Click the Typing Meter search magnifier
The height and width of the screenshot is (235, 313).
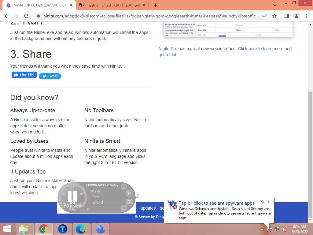[88, 209]
